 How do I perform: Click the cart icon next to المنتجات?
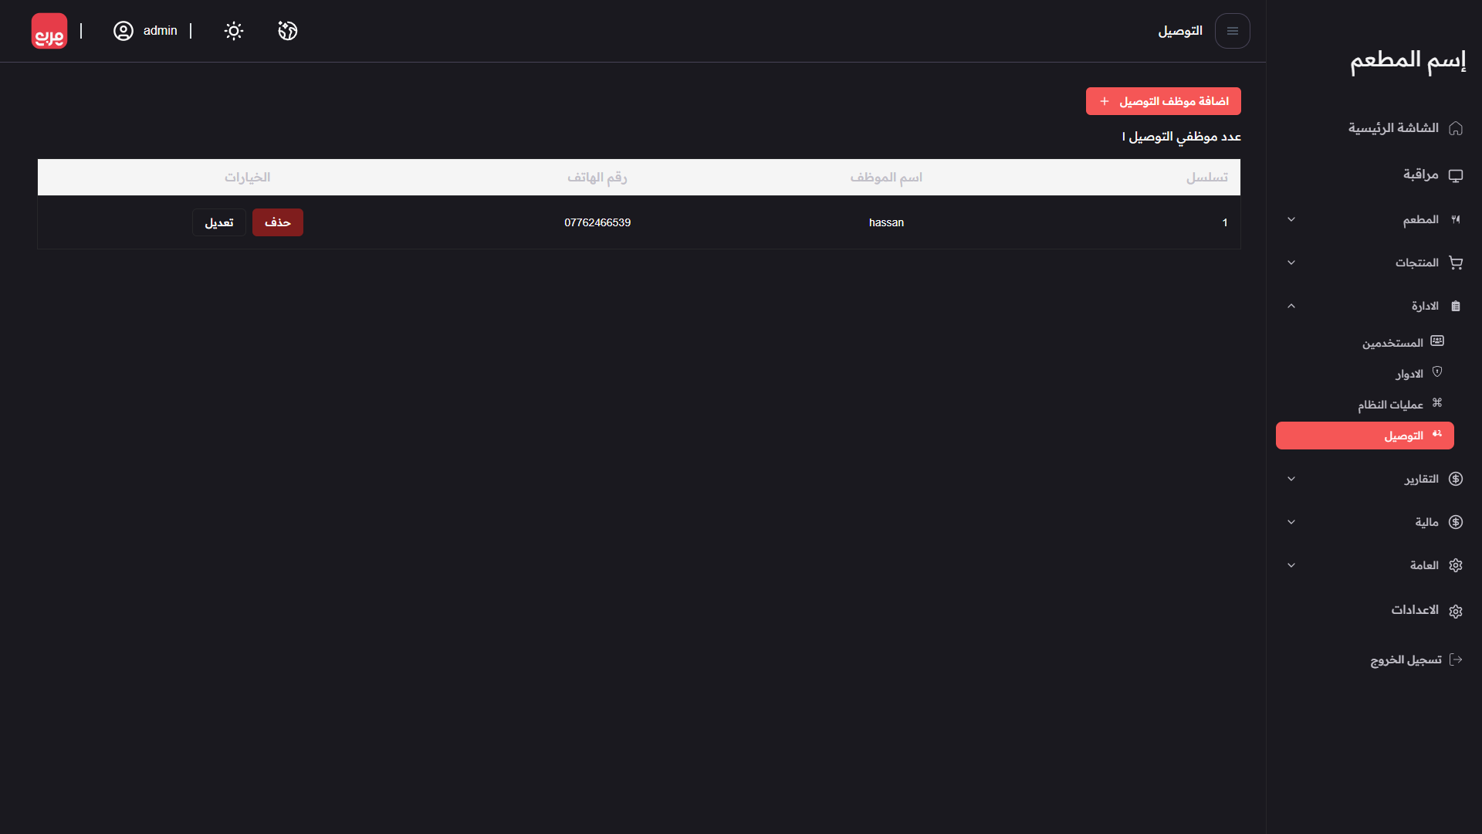coord(1456,263)
